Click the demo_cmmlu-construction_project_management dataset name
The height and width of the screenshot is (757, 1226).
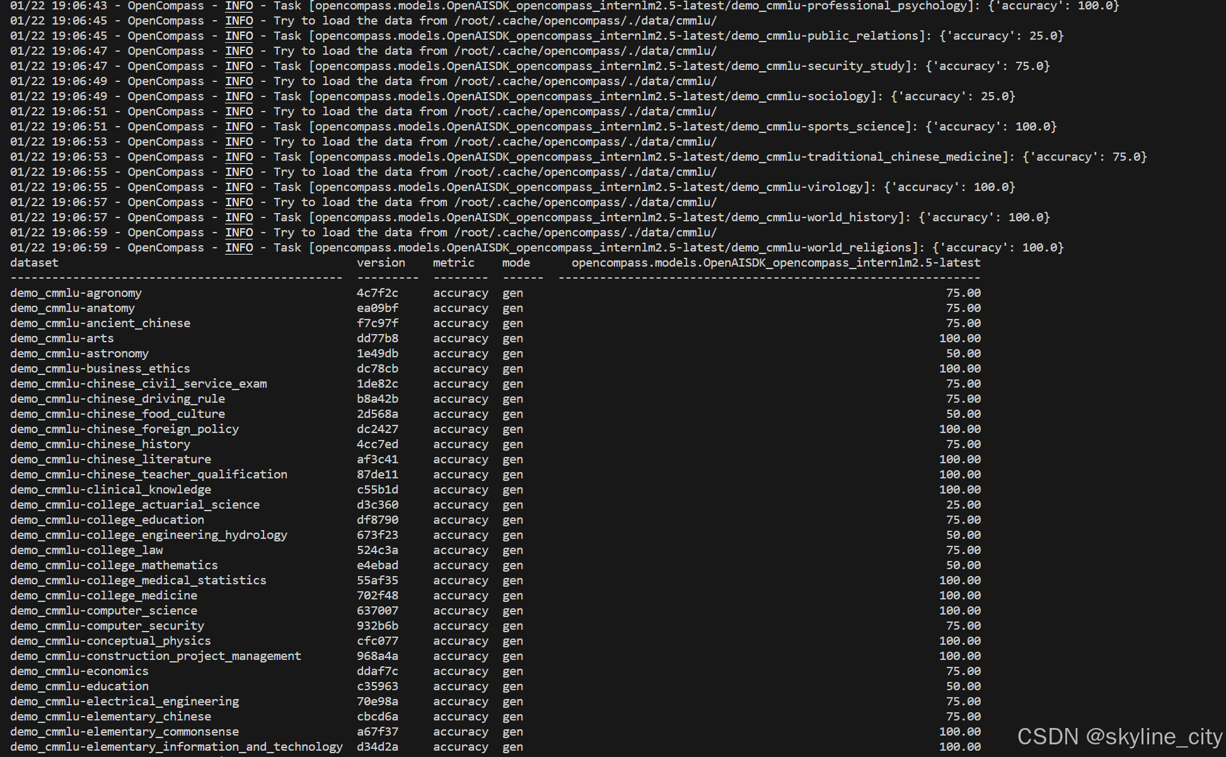[x=155, y=656]
